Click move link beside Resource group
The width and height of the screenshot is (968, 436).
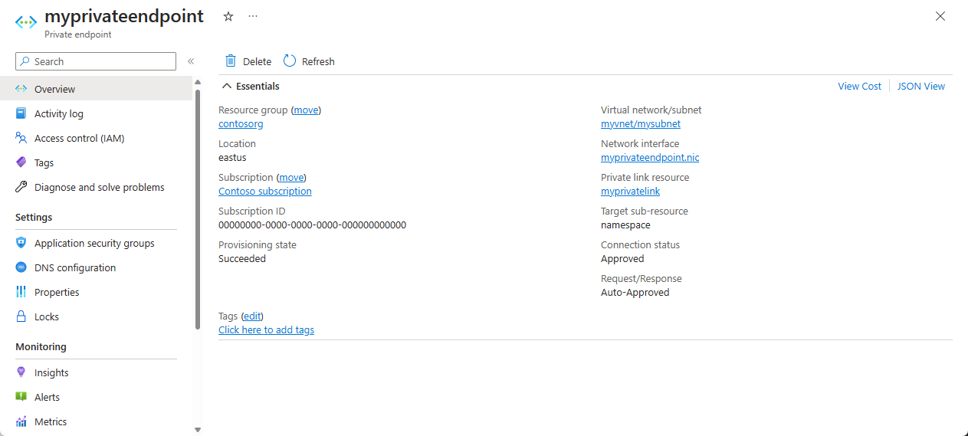click(x=306, y=110)
